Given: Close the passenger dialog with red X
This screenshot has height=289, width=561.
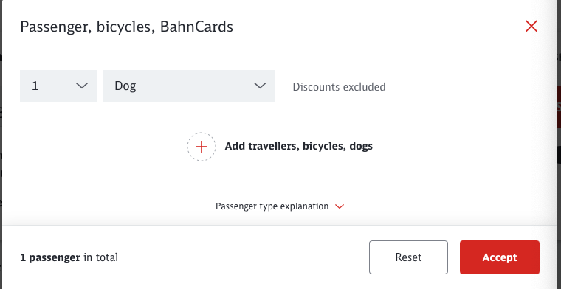Looking at the screenshot, I should (x=531, y=26).
